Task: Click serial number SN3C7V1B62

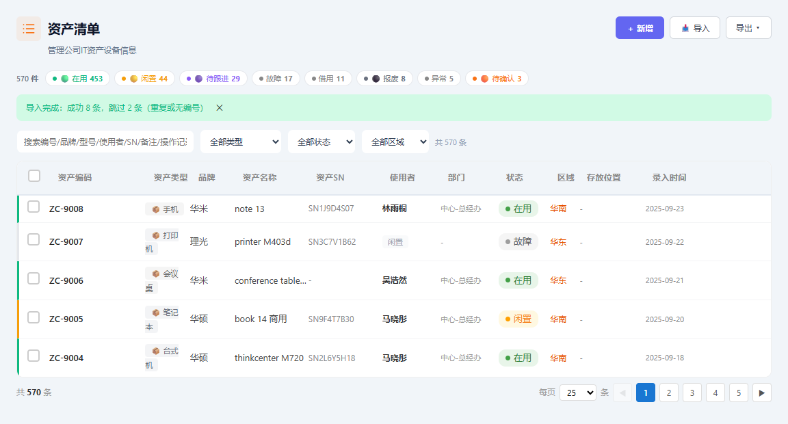Action: [x=332, y=242]
